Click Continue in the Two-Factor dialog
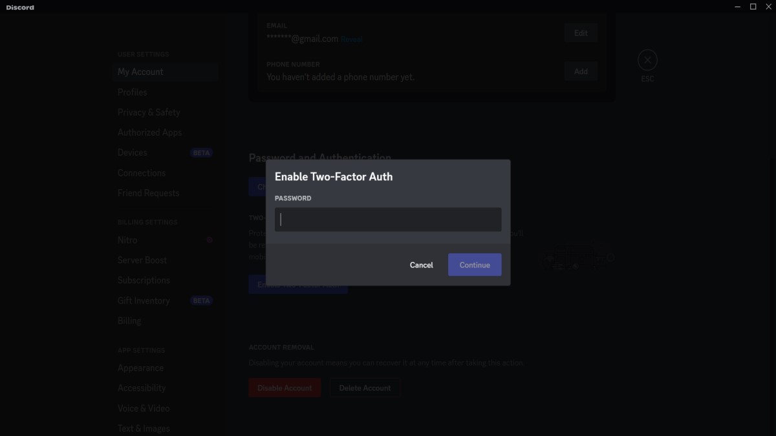The image size is (776, 436). pyautogui.click(x=475, y=265)
